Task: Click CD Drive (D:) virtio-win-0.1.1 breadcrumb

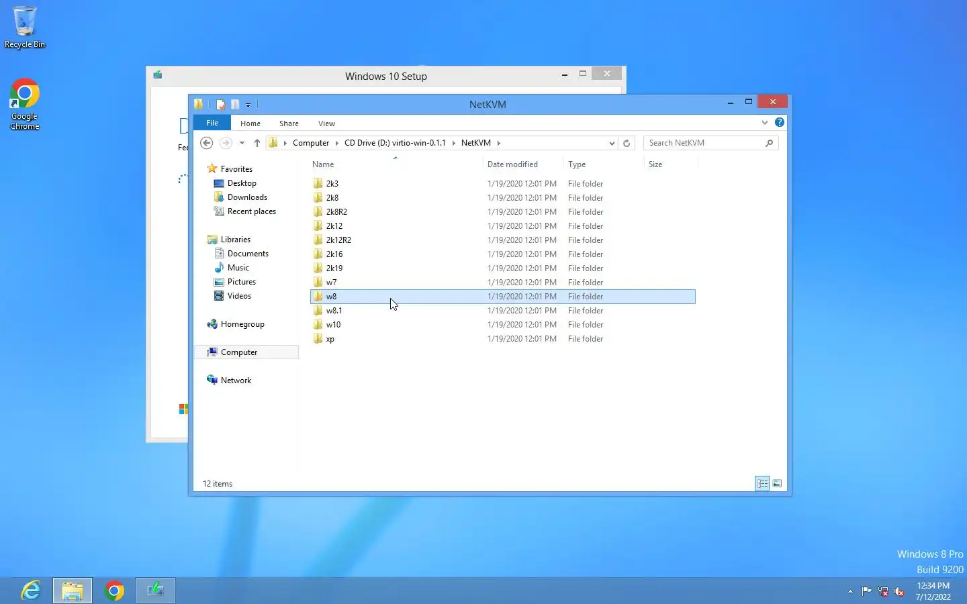Action: 395,143
